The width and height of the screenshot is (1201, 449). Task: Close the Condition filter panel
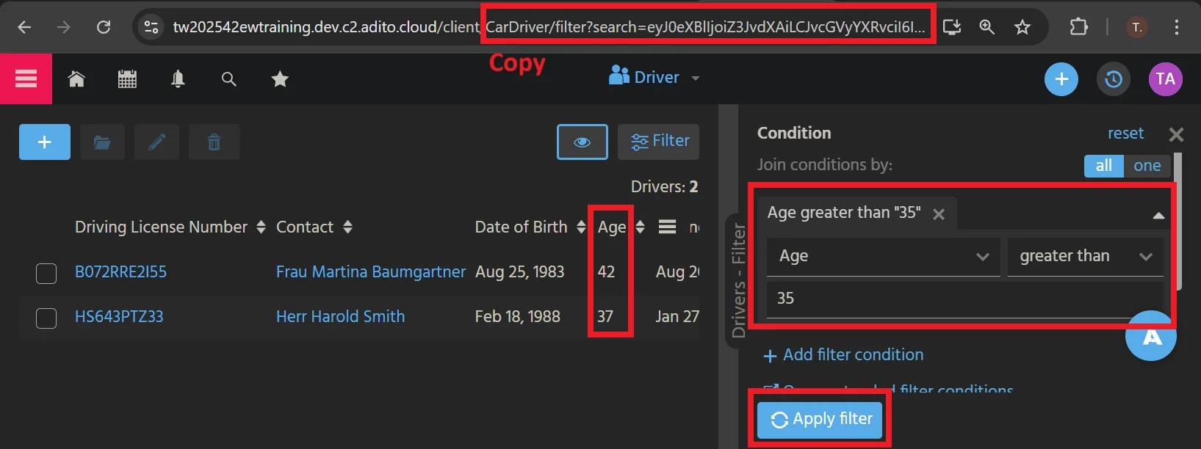coord(1176,134)
